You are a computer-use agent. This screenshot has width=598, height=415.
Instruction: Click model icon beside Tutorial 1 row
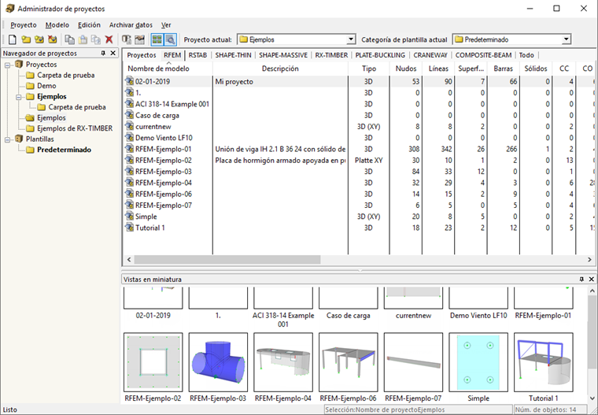[129, 228]
